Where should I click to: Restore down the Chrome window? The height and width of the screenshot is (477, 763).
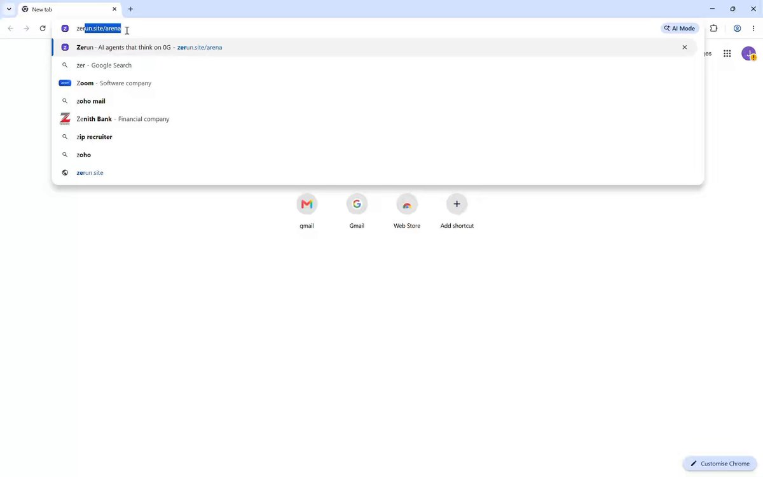[x=732, y=9]
